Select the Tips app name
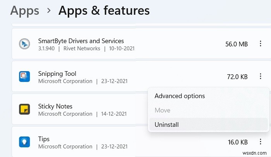 coord(44,139)
